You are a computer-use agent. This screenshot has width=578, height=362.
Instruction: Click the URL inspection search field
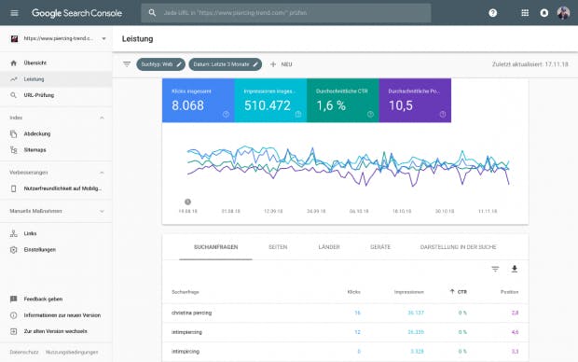(286, 13)
